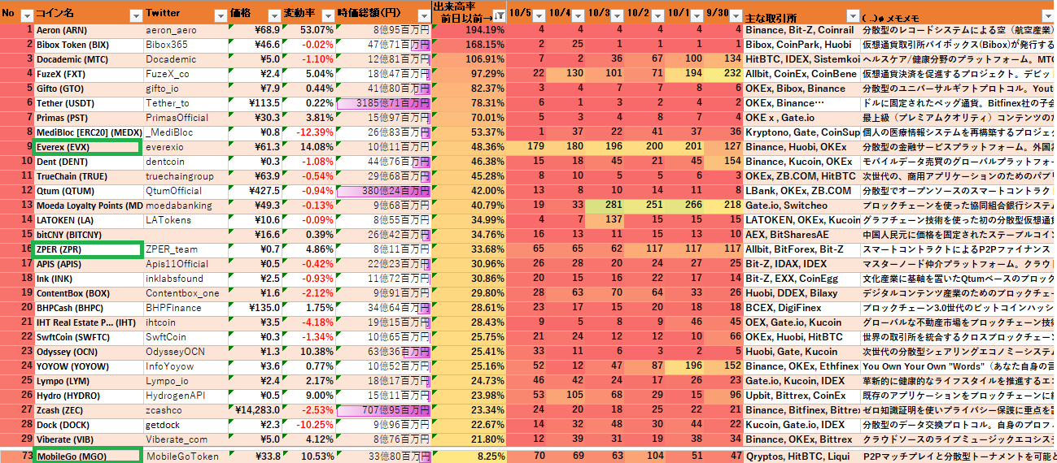Click Tether market cap cell 3185億71百万円
Screen dimensions: 1057x463
pos(383,103)
